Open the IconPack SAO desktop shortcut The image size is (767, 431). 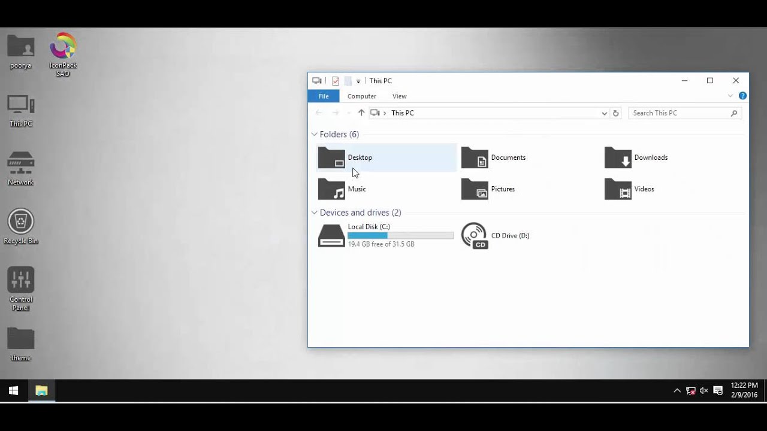[x=62, y=45]
